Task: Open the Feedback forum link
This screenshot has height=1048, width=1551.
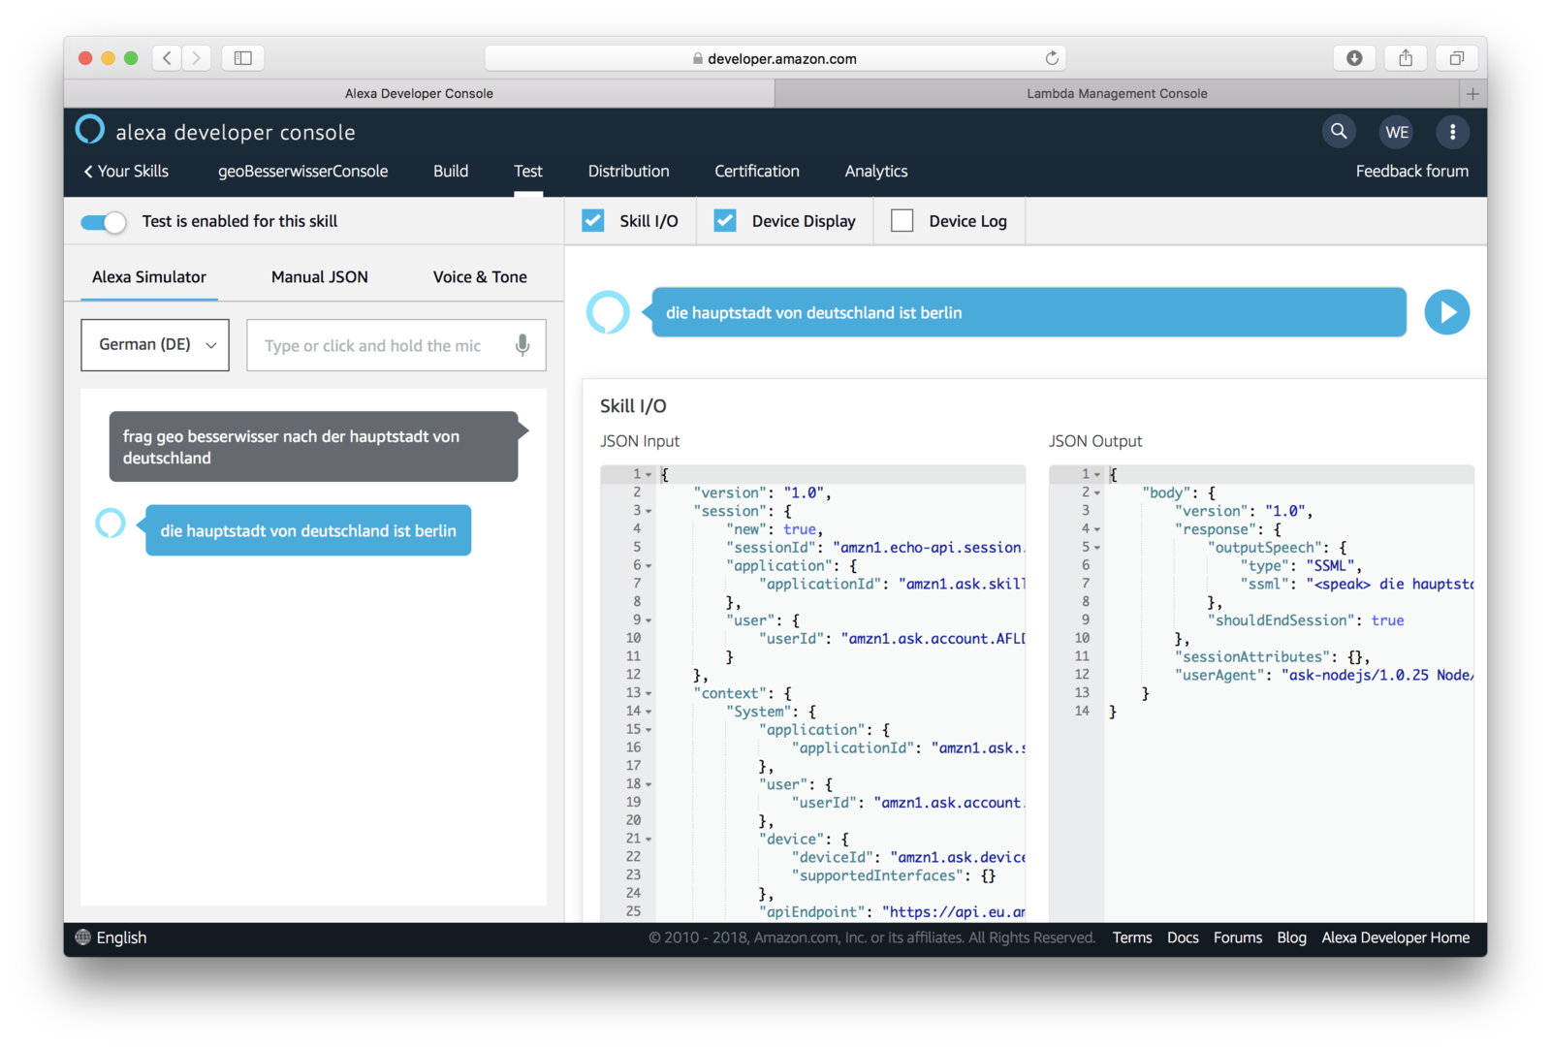Action: [x=1411, y=172]
